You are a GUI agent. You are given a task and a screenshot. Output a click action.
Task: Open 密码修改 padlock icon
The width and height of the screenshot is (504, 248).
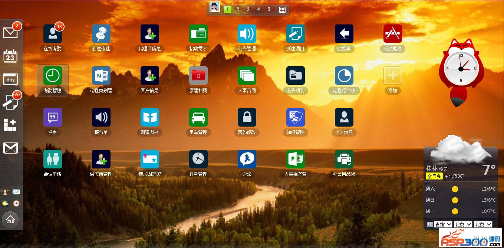point(247,117)
